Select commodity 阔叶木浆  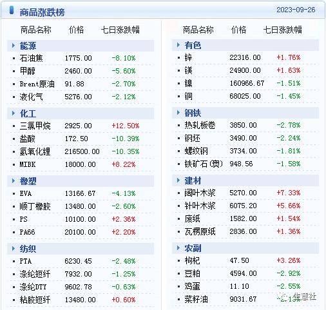tap(200, 193)
